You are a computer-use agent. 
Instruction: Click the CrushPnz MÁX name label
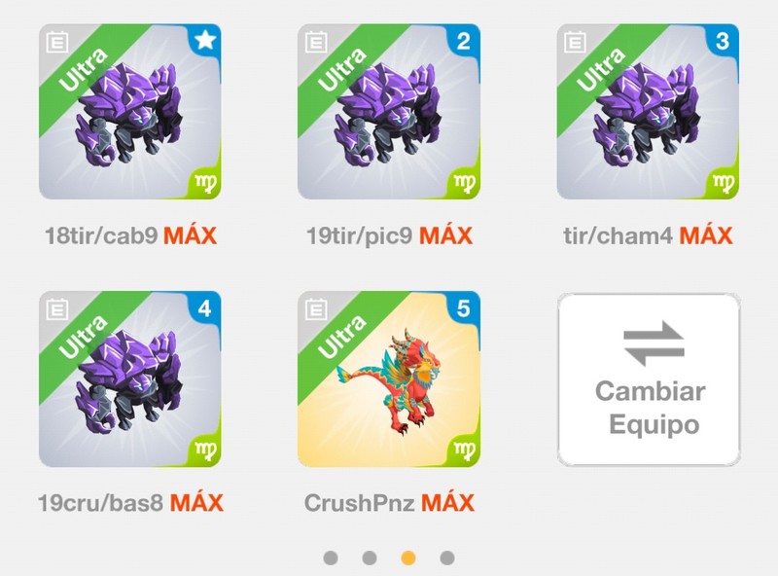pyautogui.click(x=389, y=503)
